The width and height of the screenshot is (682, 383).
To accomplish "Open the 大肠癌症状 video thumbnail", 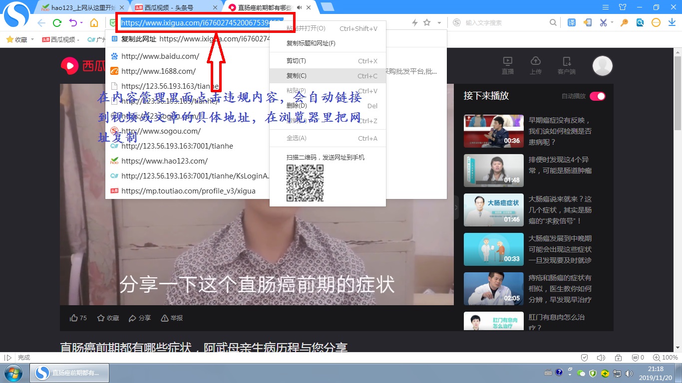I will click(x=493, y=209).
